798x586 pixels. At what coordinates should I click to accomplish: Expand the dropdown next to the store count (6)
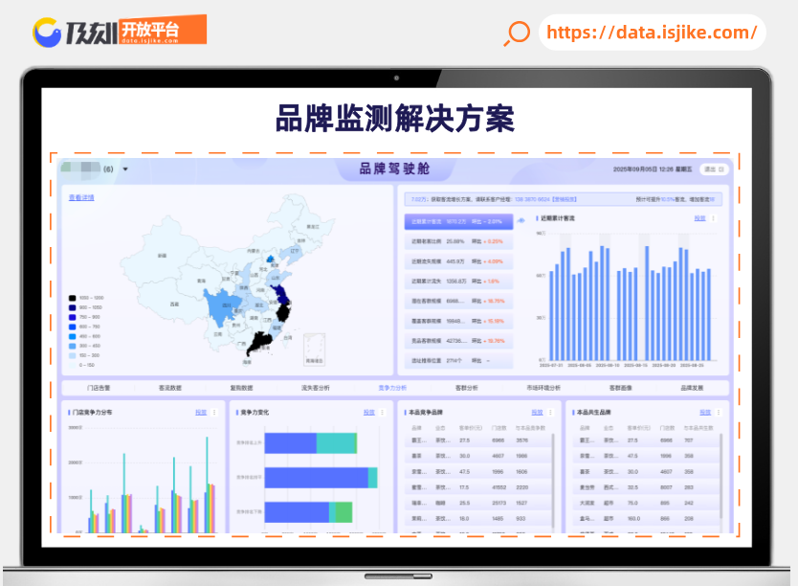point(124,169)
